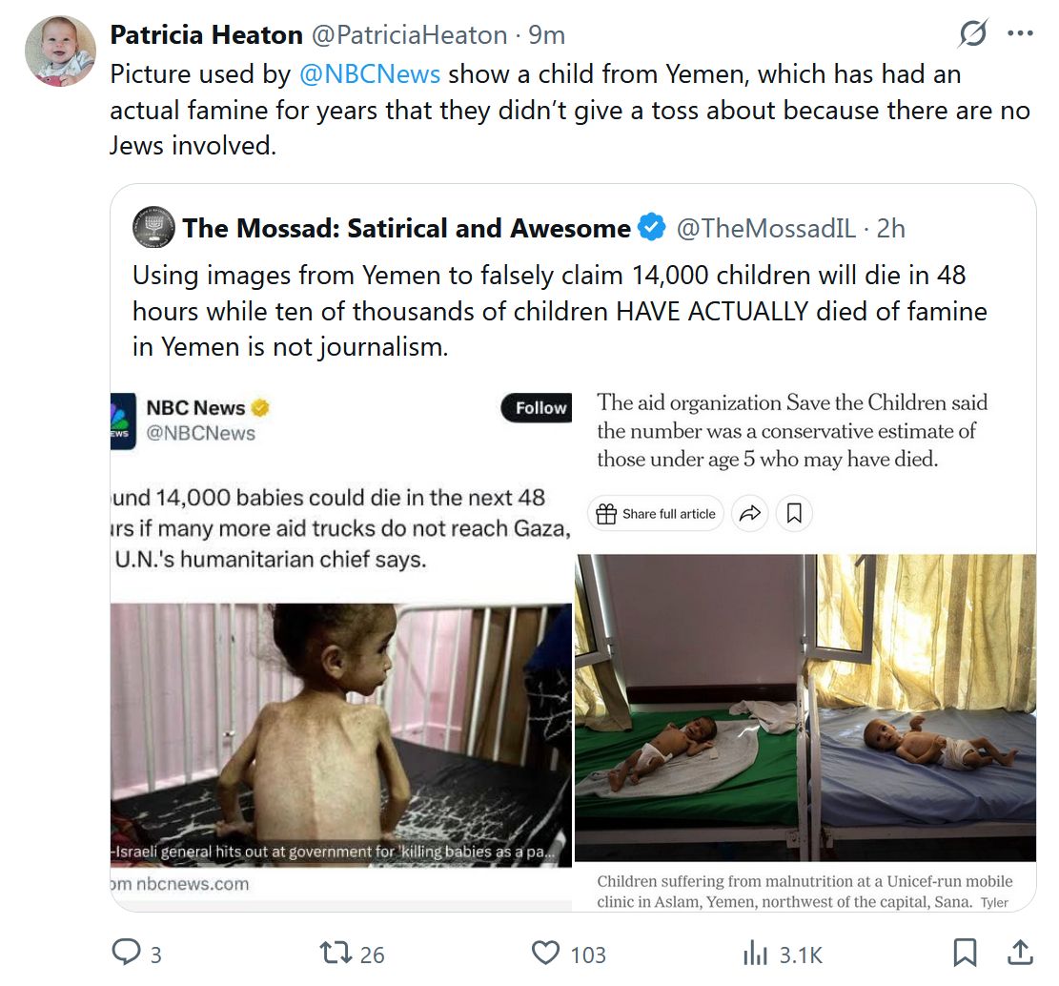The width and height of the screenshot is (1059, 986).
Task: Click The Mossad: Satirical and Awesome name
Action: point(406,228)
